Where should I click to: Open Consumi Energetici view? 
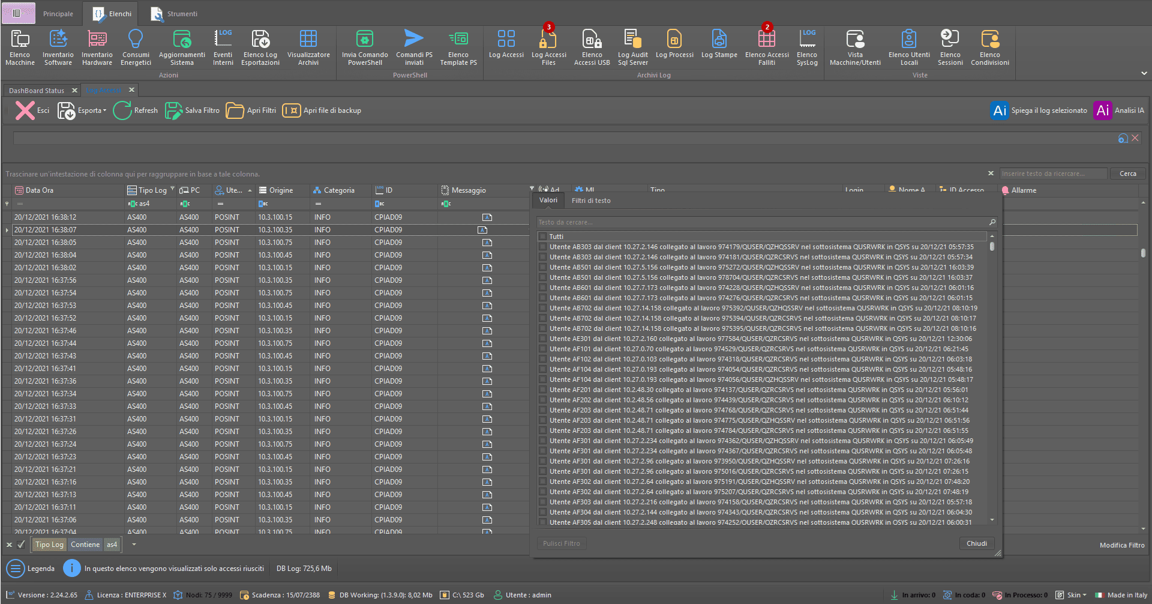pyautogui.click(x=136, y=47)
